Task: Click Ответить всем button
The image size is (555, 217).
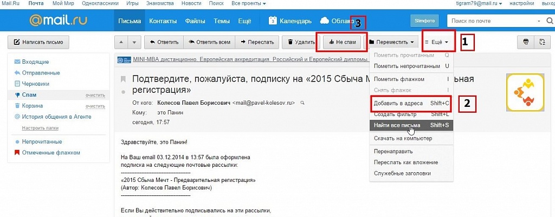Action: pyautogui.click(x=209, y=42)
